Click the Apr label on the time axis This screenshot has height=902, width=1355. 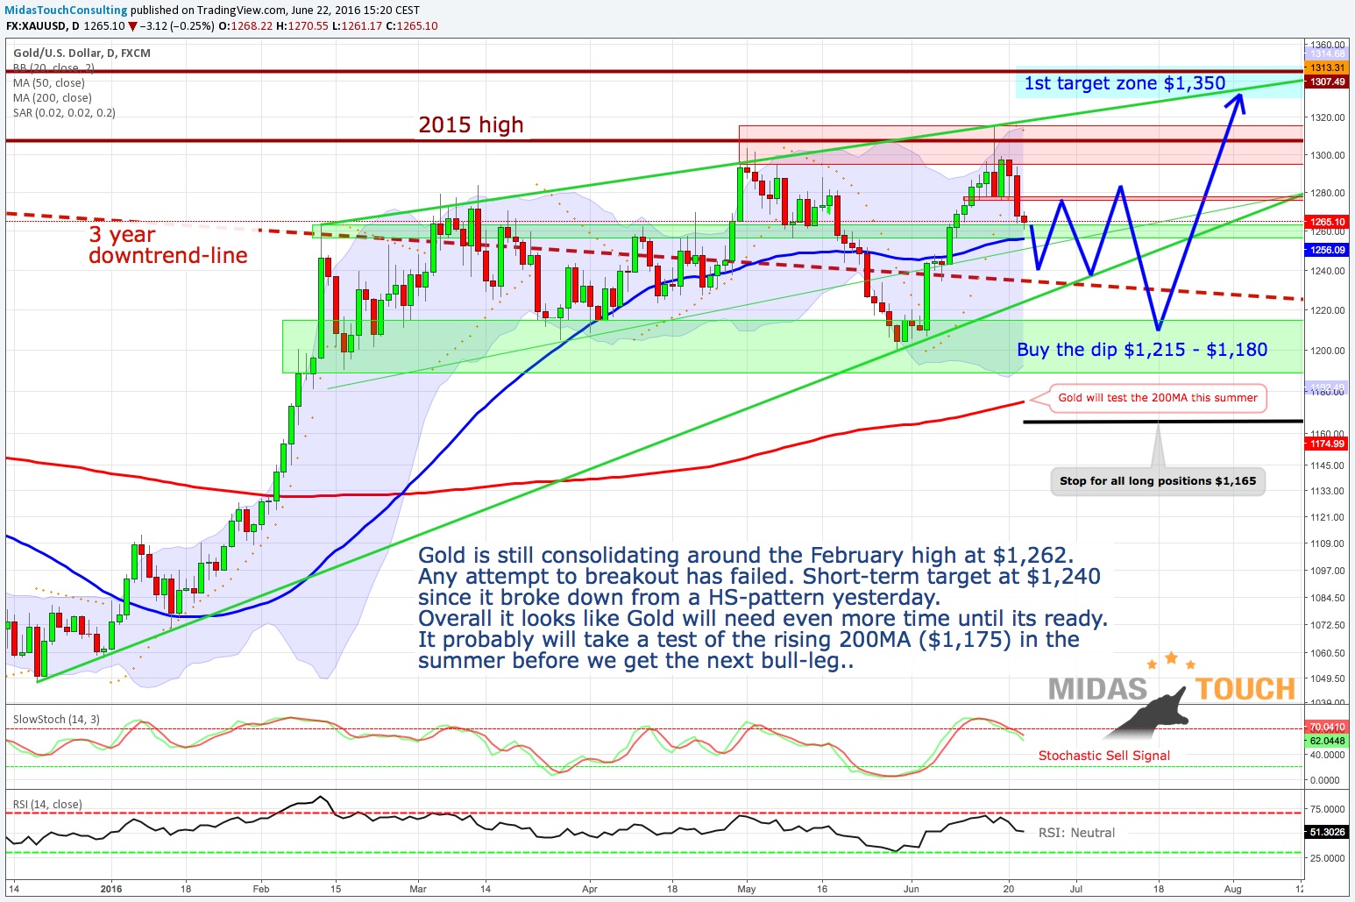click(x=590, y=889)
